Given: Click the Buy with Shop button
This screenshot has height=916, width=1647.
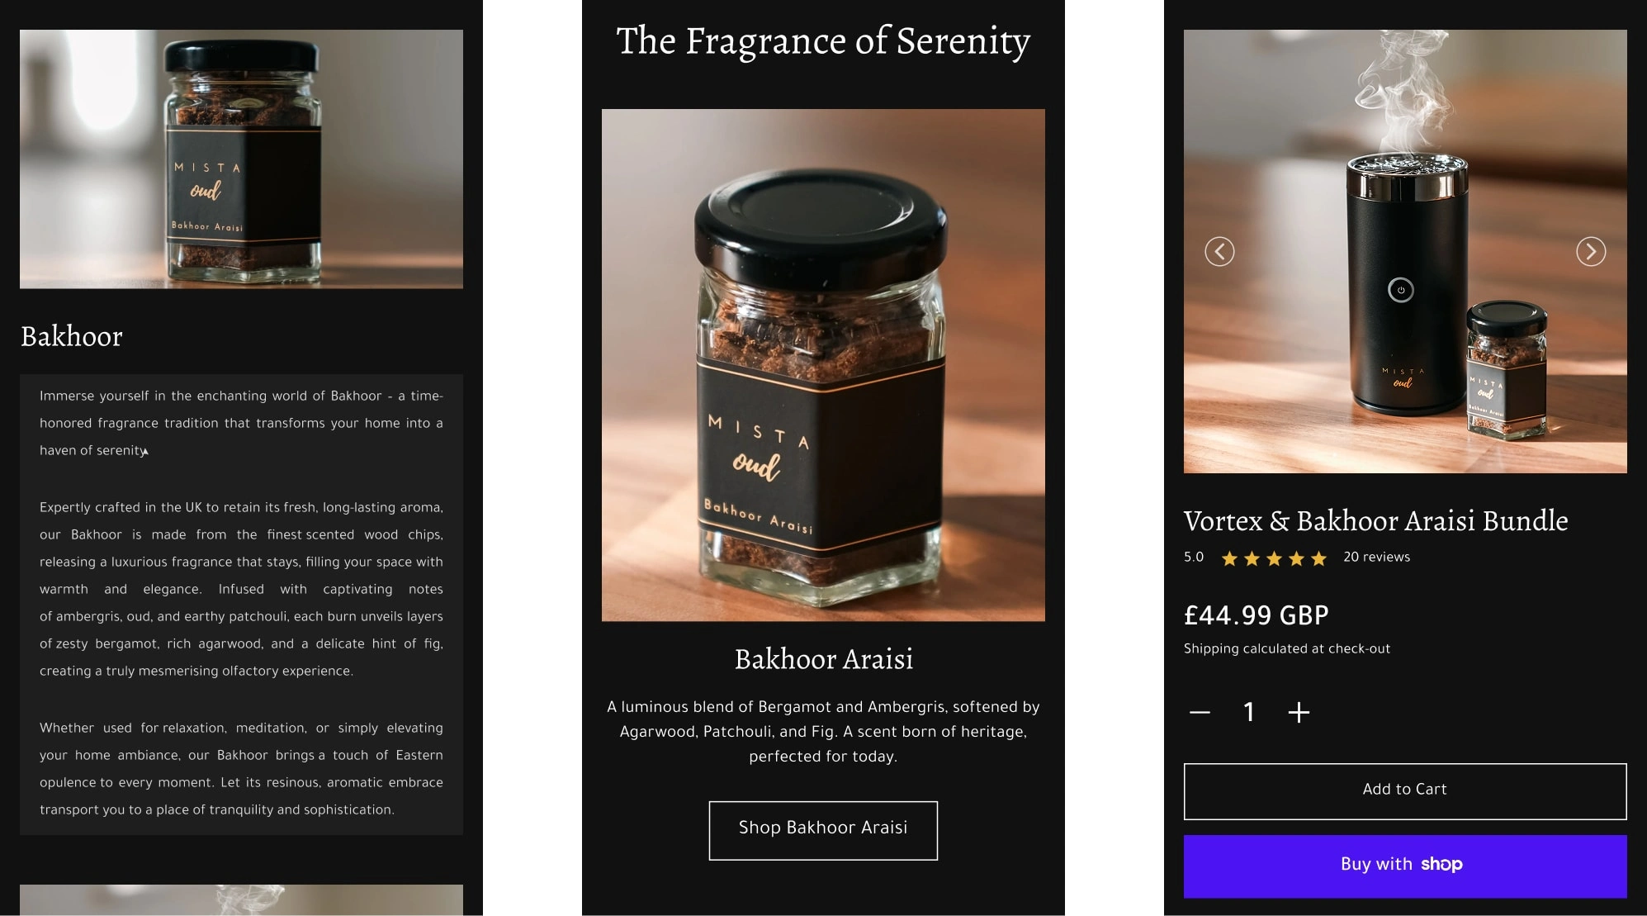Looking at the screenshot, I should click(x=1404, y=866).
